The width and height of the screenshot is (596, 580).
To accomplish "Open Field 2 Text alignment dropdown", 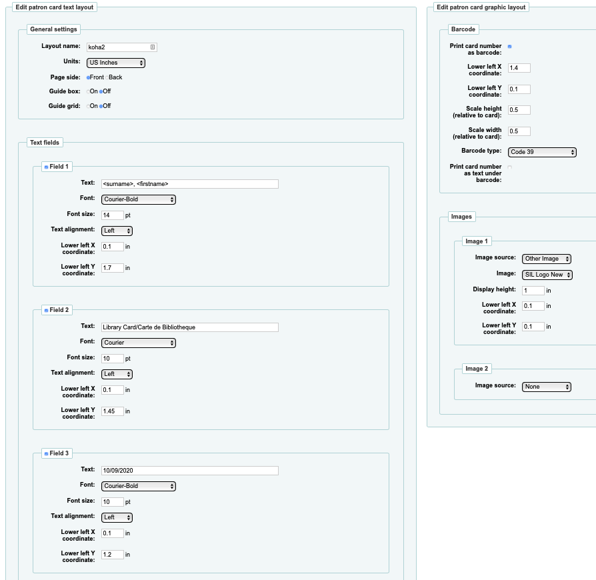I will tap(117, 374).
